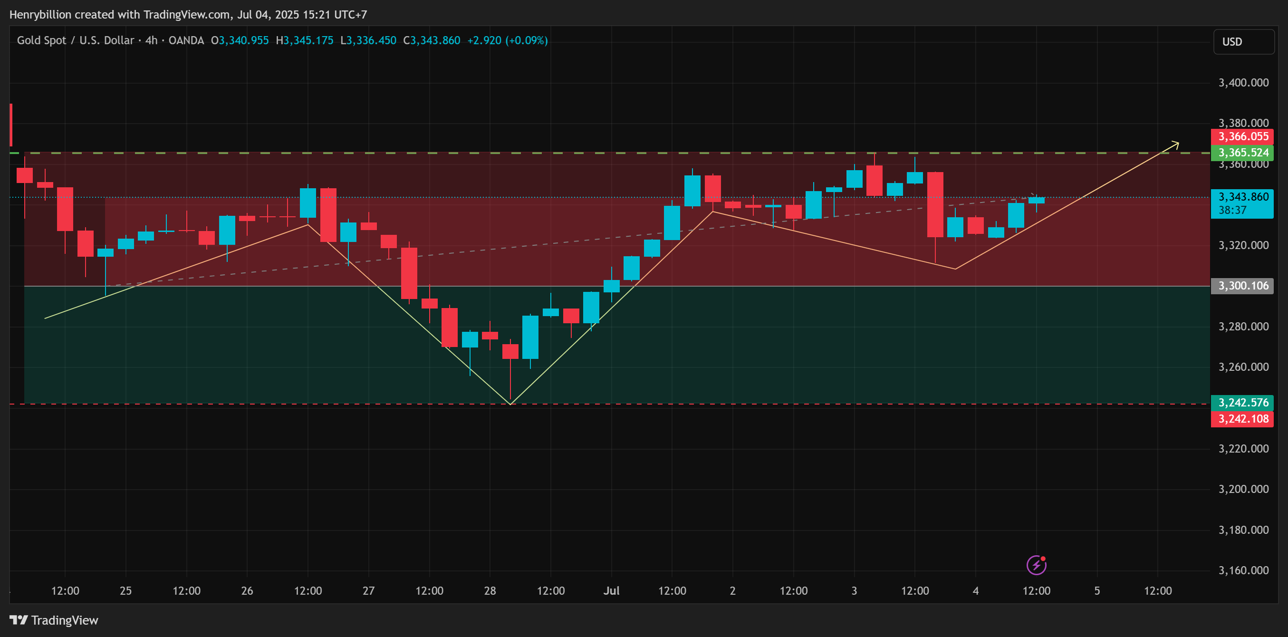Click the 3,242.108 red price label
Viewport: 1288px width, 637px height.
click(1242, 418)
